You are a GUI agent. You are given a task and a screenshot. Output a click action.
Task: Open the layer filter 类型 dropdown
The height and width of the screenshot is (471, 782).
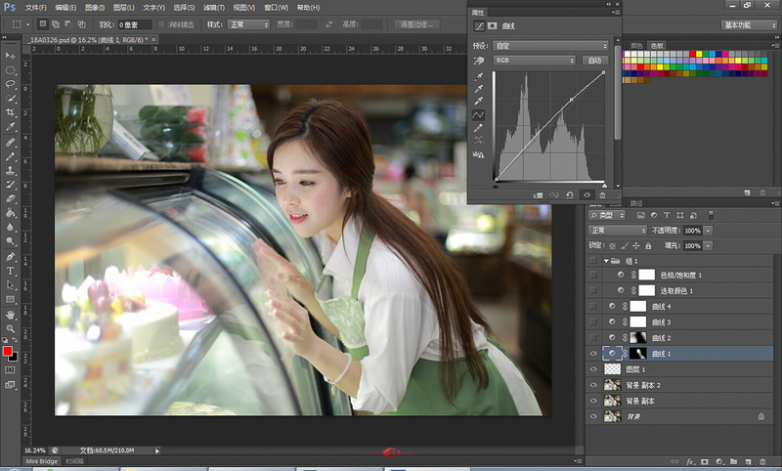tap(607, 215)
